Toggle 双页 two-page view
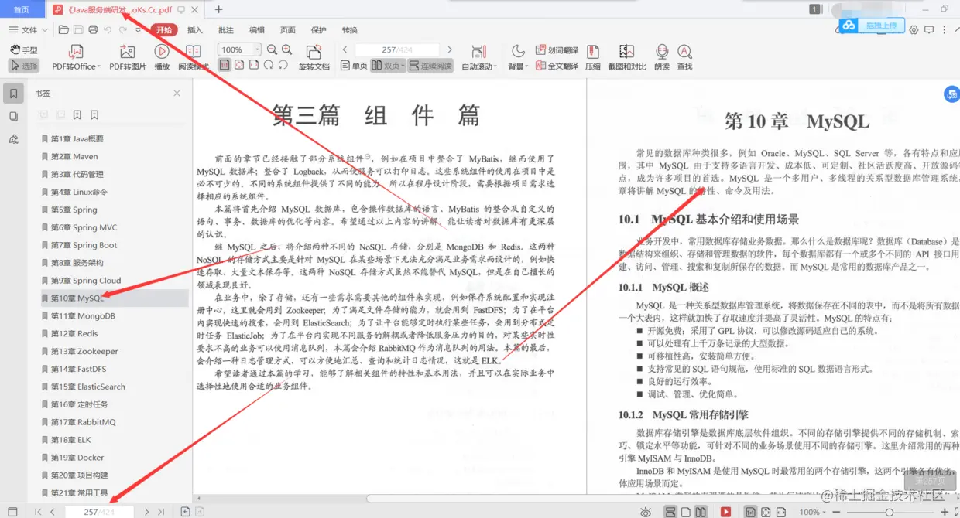Image resolution: width=960 pixels, height=518 pixels. click(x=388, y=66)
